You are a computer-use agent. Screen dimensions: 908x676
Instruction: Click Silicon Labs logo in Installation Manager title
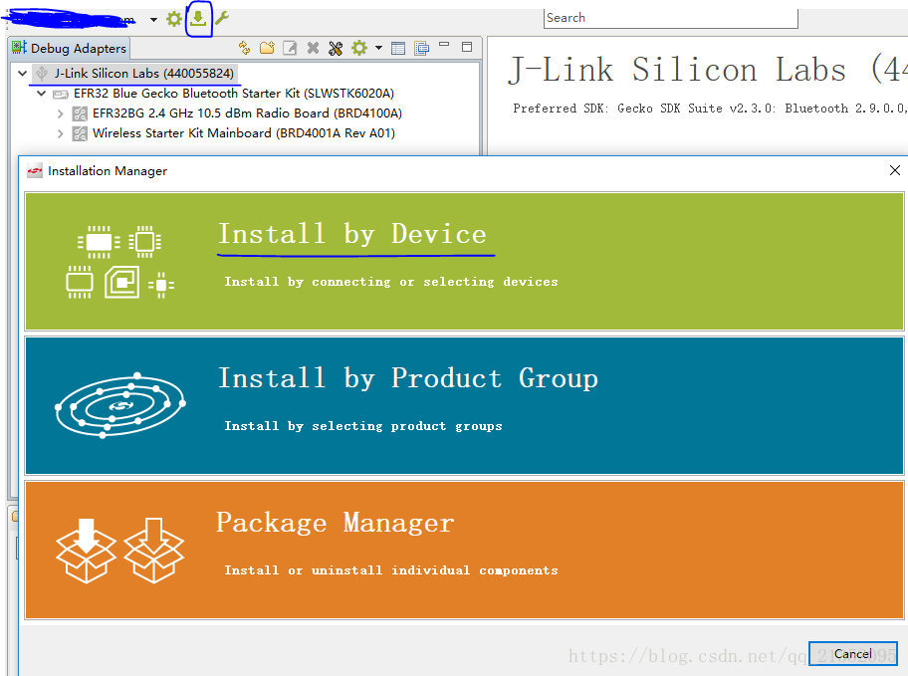point(35,171)
